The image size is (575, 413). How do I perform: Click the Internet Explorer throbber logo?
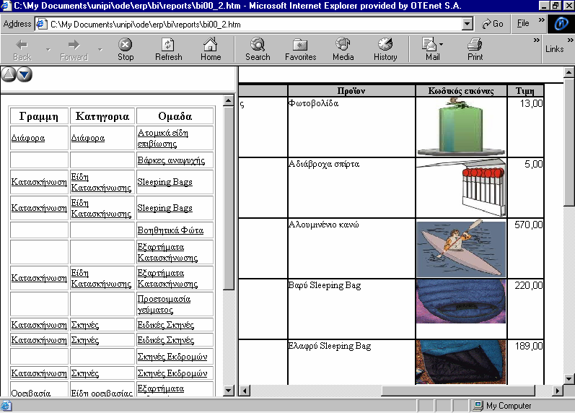point(561,25)
